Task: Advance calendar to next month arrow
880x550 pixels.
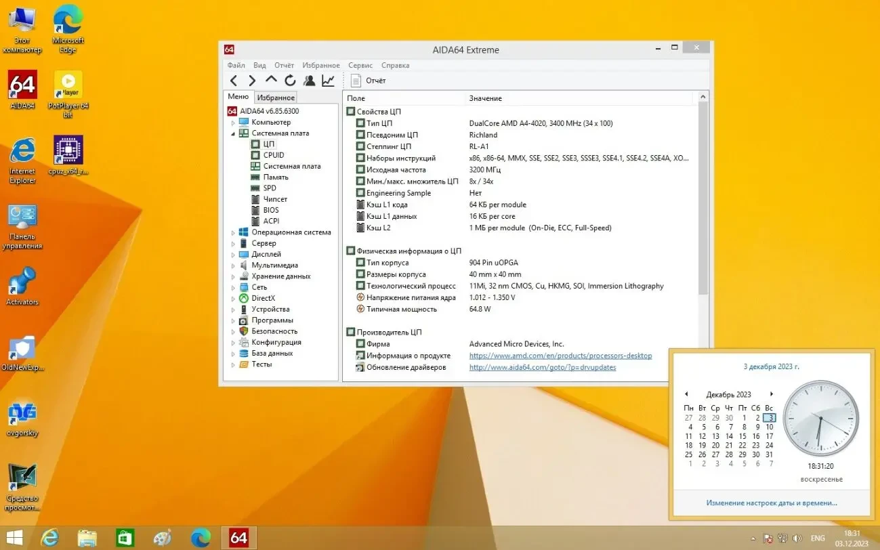Action: tap(771, 394)
